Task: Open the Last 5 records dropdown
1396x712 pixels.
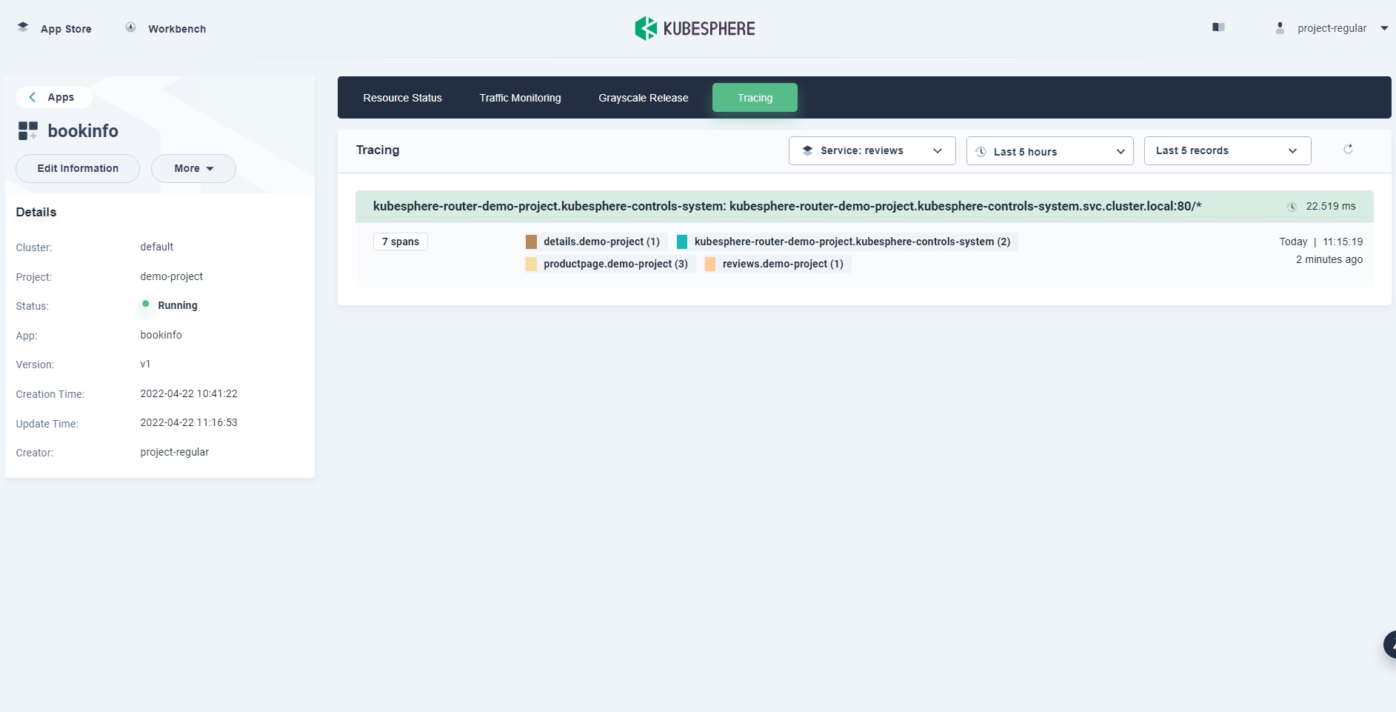Action: click(x=1227, y=150)
